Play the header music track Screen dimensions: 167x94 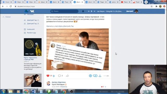point(92,11)
